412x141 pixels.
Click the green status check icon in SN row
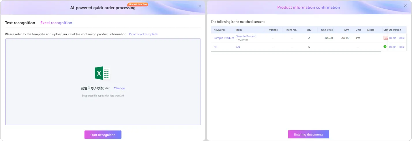(385, 47)
